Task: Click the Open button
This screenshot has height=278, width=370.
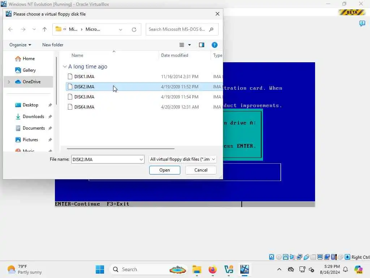Action: tap(164, 170)
